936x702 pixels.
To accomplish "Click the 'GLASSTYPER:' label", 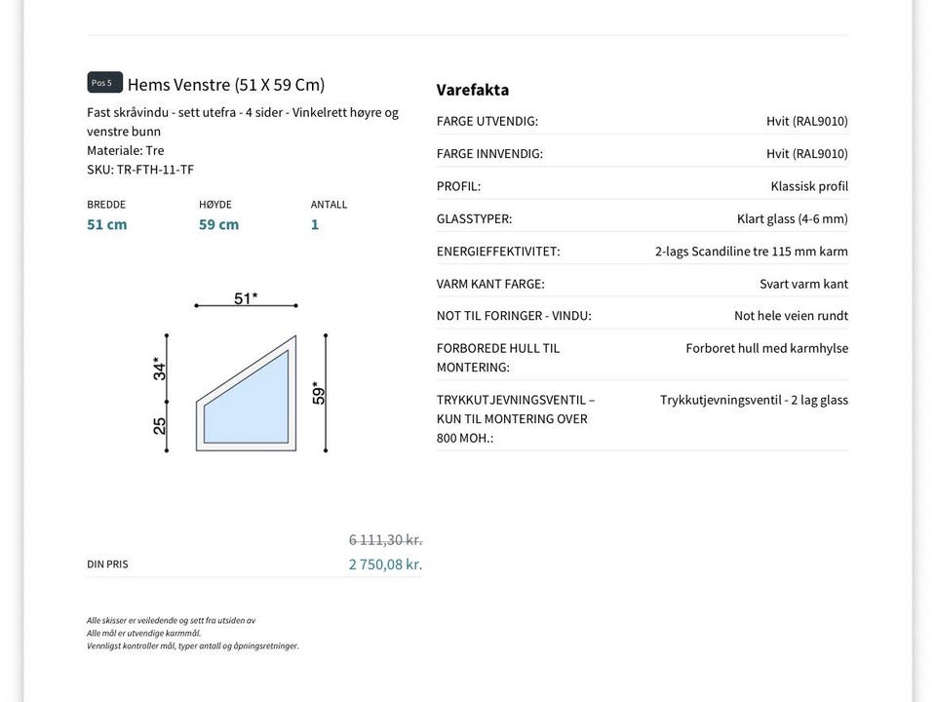I will [474, 218].
